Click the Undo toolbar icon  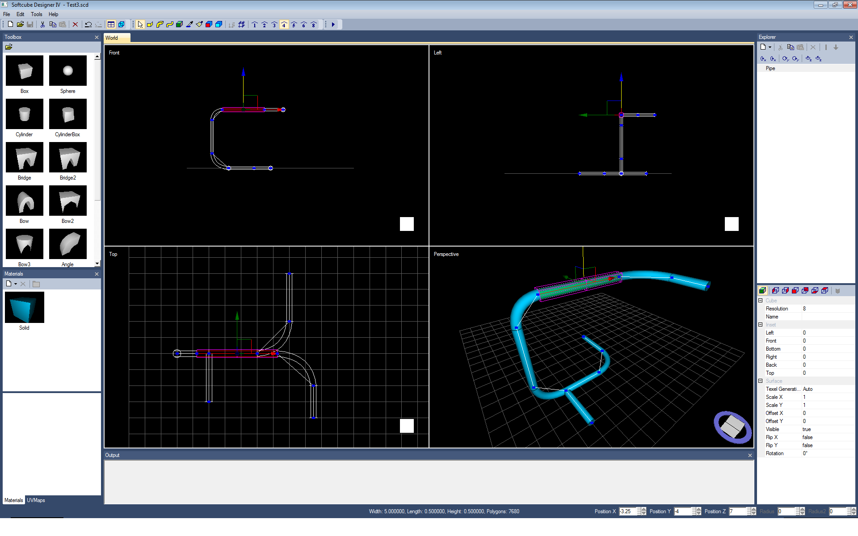tap(88, 25)
